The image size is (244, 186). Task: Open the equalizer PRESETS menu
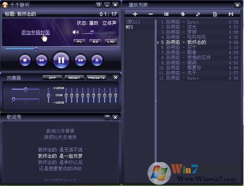click(x=96, y=78)
